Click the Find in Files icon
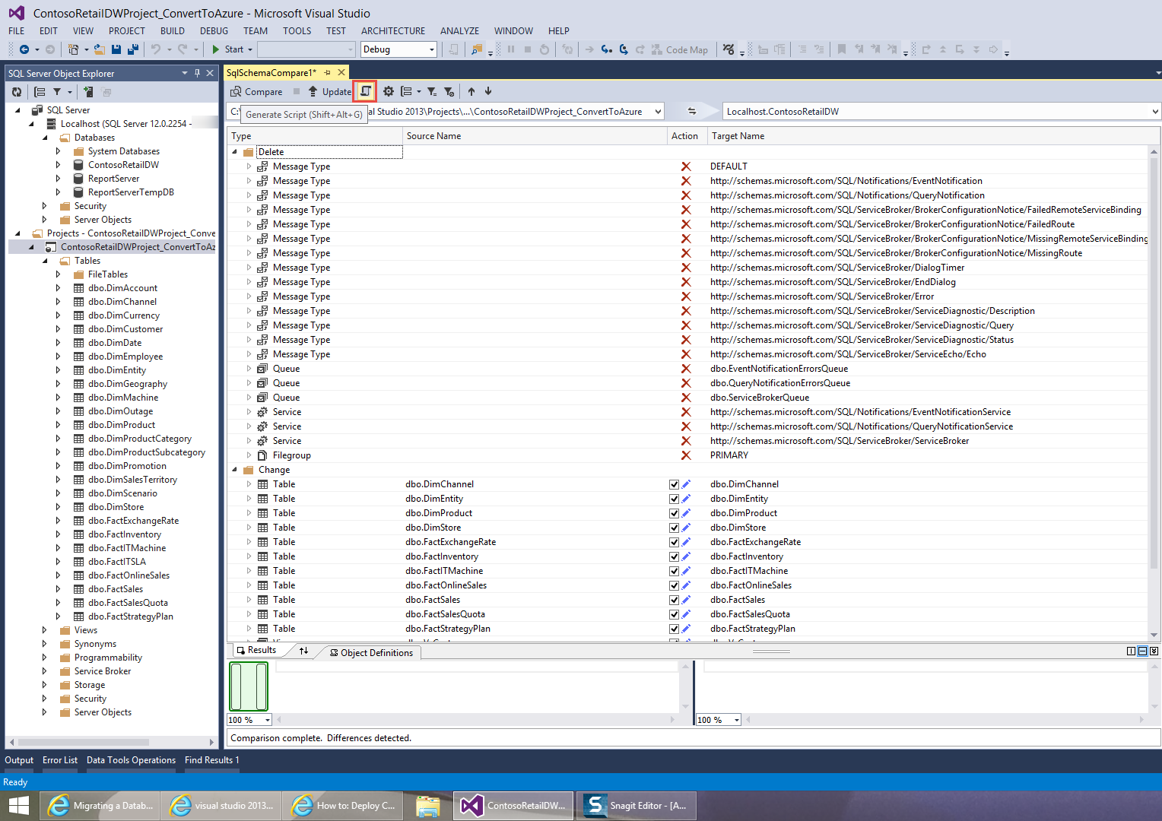 (x=477, y=49)
